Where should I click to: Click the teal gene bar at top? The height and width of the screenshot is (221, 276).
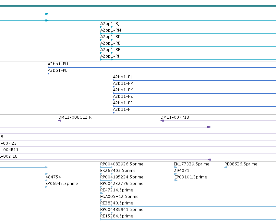138,6
